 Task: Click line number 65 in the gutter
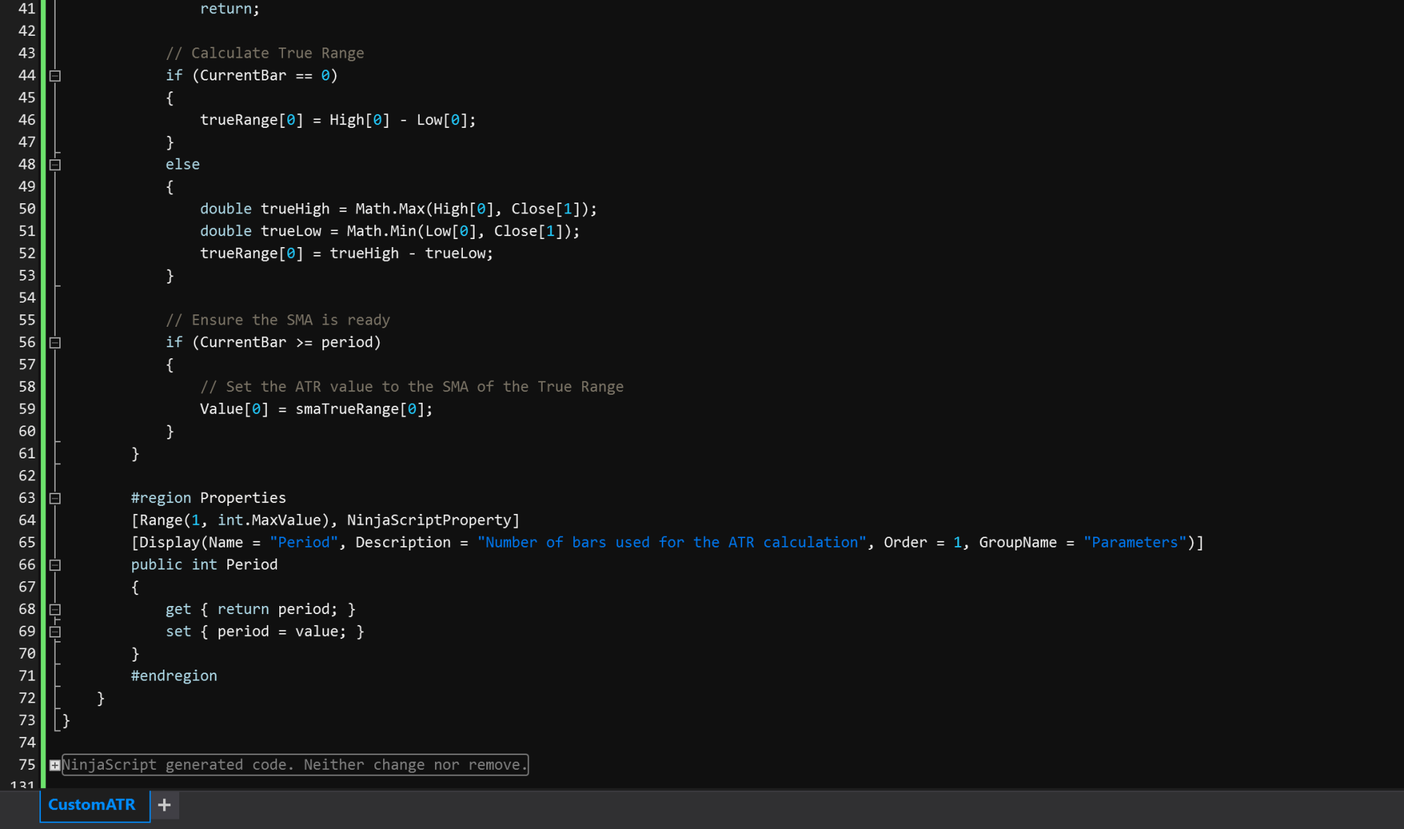pyautogui.click(x=27, y=542)
